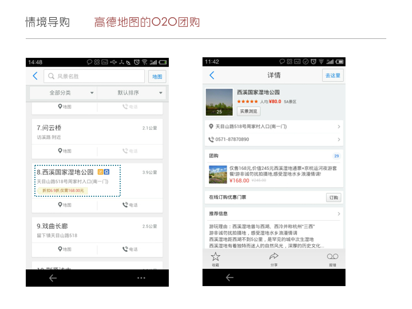This screenshot has width=412, height=309.
Task: Expand the 推荐信息 section arrow
Action: pyautogui.click(x=339, y=213)
